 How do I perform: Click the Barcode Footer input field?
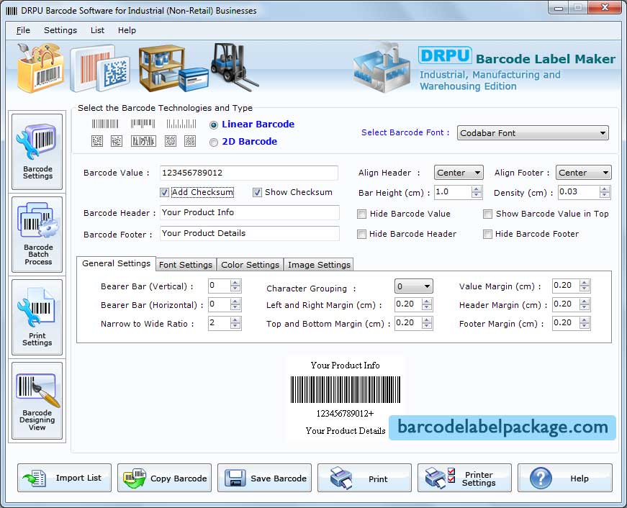[250, 233]
